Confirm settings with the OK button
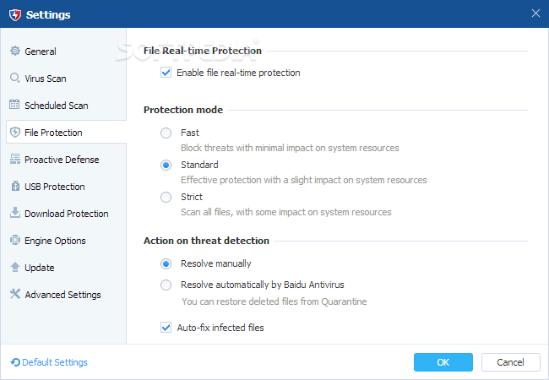 click(443, 362)
